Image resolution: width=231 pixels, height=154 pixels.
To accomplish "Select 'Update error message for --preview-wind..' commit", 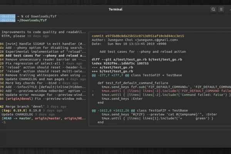I will pyautogui.click(x=43, y=95).
